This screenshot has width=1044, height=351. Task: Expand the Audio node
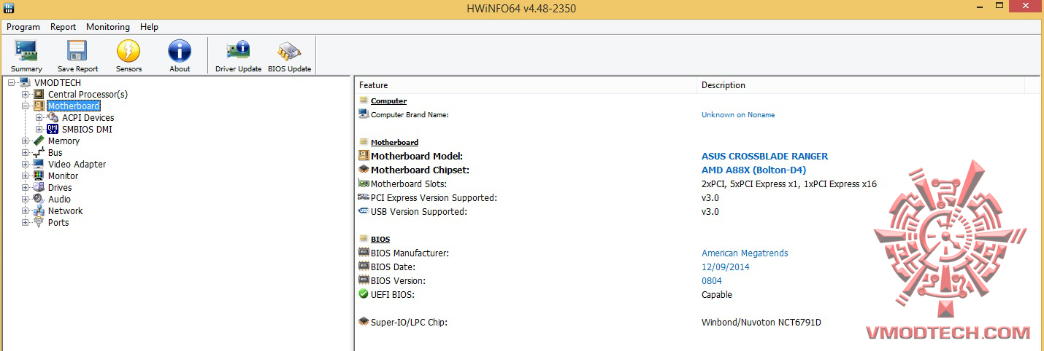coord(26,199)
